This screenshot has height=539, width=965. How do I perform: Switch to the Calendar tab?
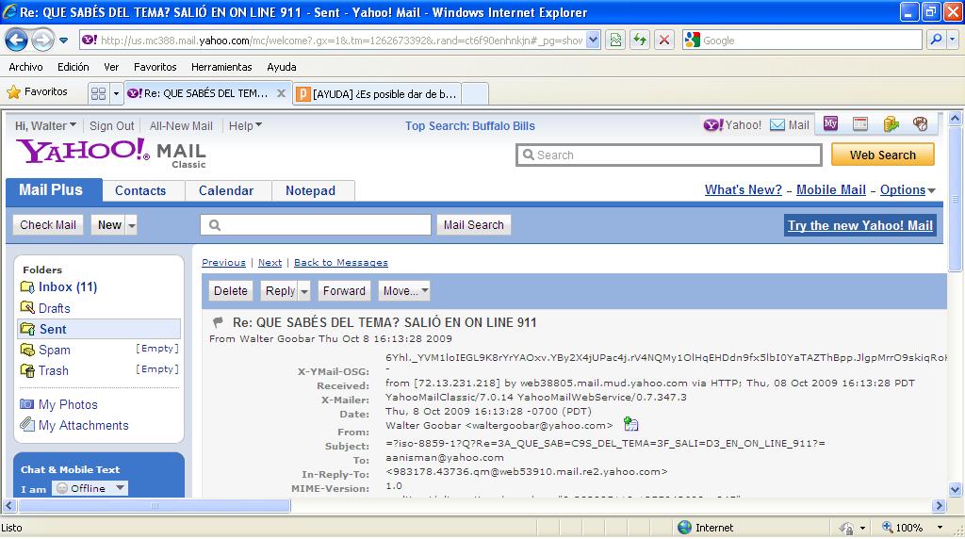coord(226,190)
